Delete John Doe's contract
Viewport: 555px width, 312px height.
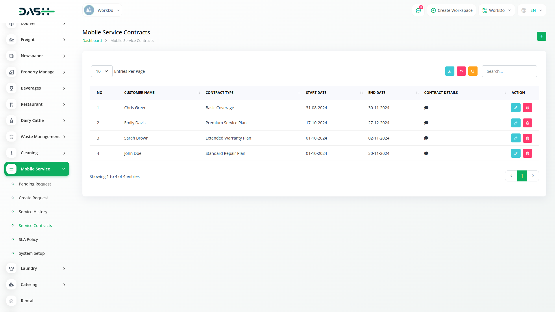(x=527, y=153)
